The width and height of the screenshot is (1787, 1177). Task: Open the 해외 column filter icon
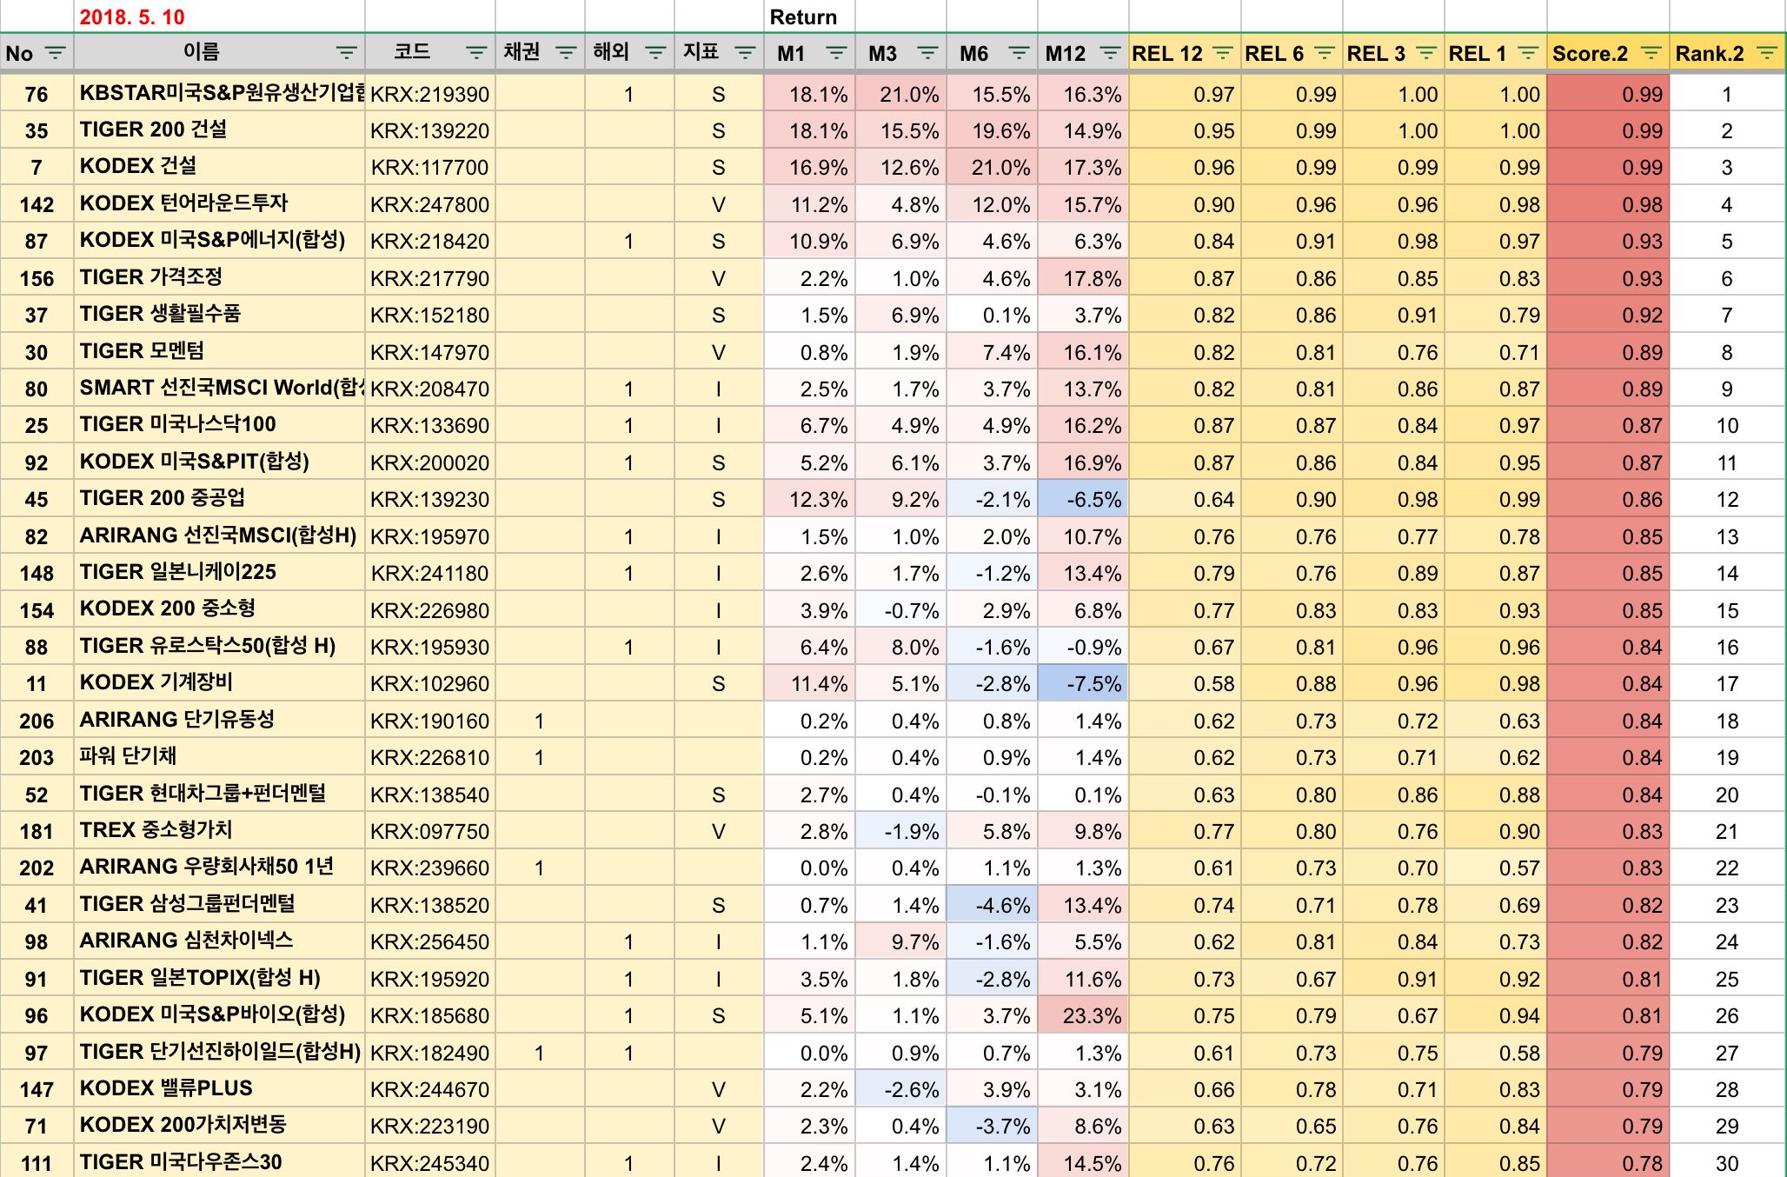point(655,53)
